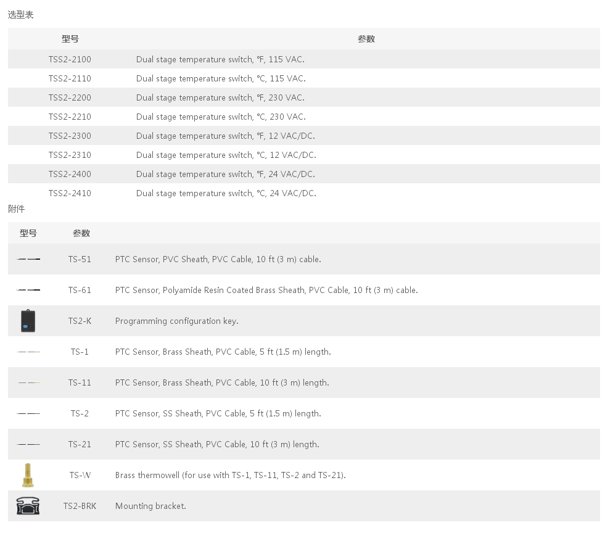The image size is (605, 533).
Task: Click the TS2-BRK mounting bracket icon
Action: point(28,506)
